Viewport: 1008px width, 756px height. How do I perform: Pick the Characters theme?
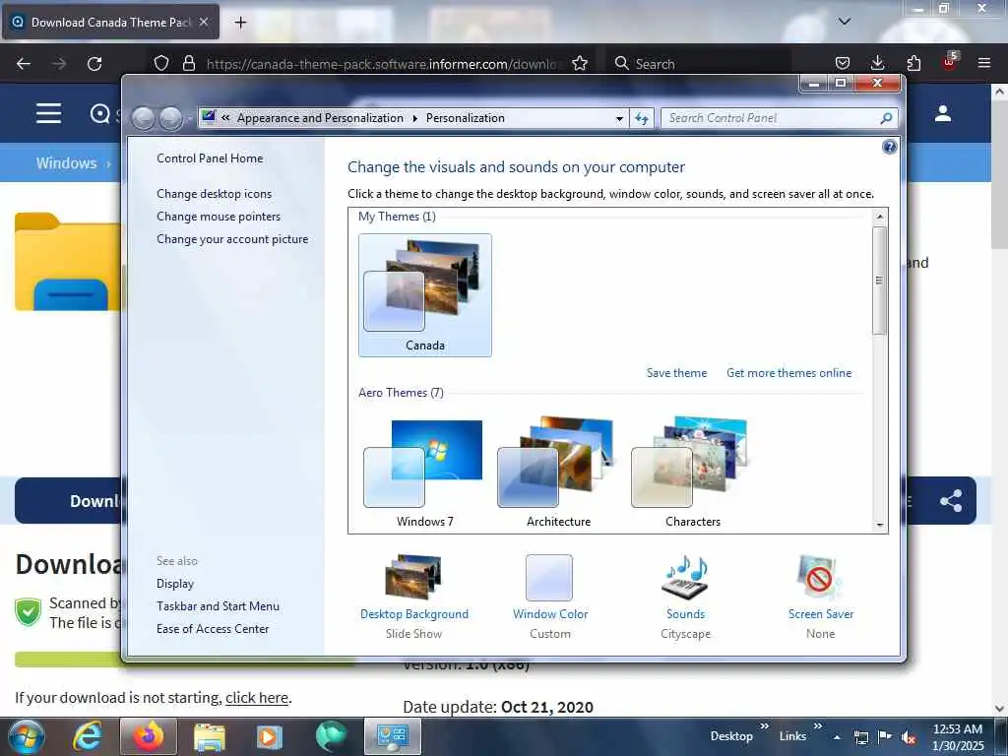point(692,472)
